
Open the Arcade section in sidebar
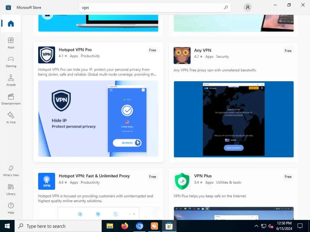(x=11, y=80)
